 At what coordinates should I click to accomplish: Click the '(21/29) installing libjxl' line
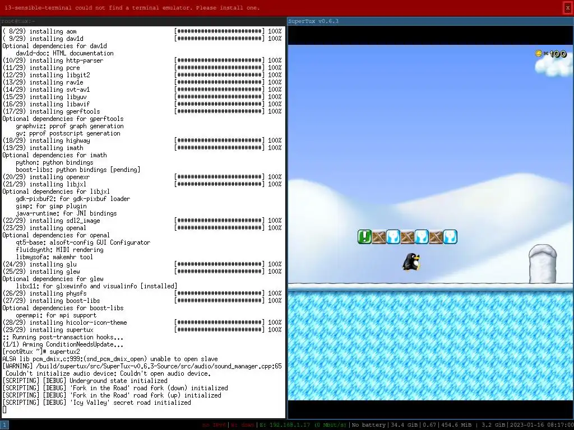(45, 184)
